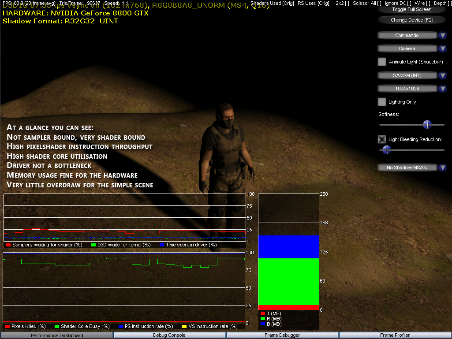
Task: Toggle the Lighting Only checkbox
Action: (381, 102)
